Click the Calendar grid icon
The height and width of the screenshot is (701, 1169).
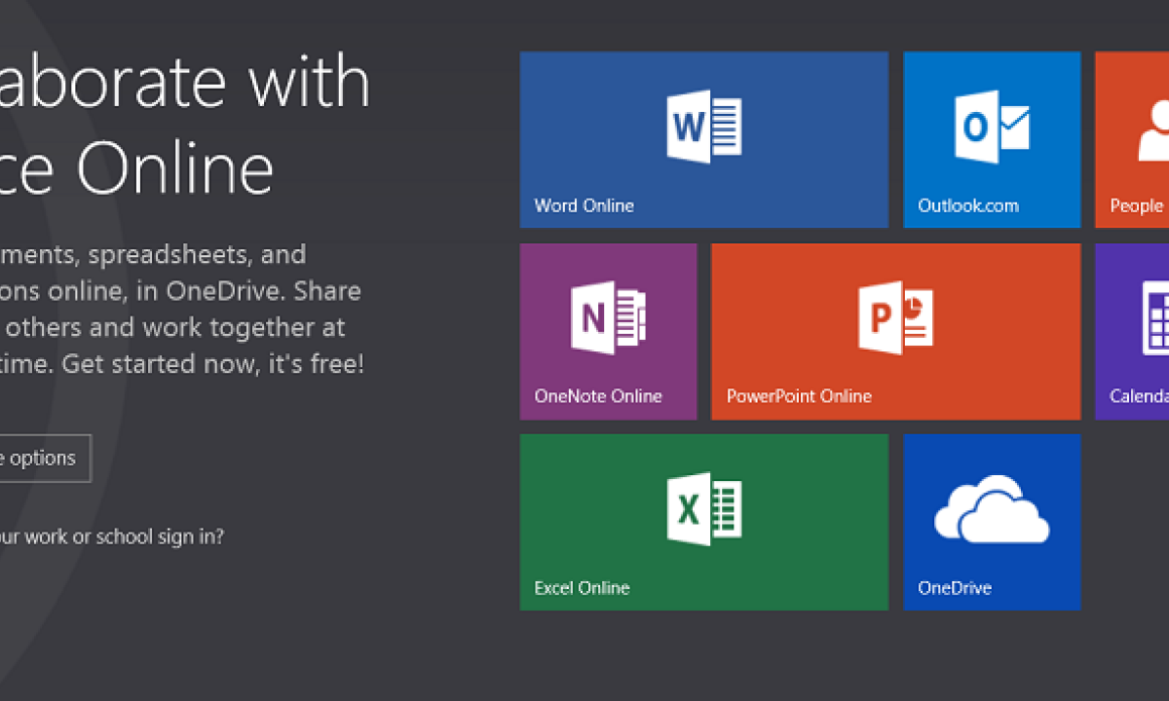[x=1158, y=315]
